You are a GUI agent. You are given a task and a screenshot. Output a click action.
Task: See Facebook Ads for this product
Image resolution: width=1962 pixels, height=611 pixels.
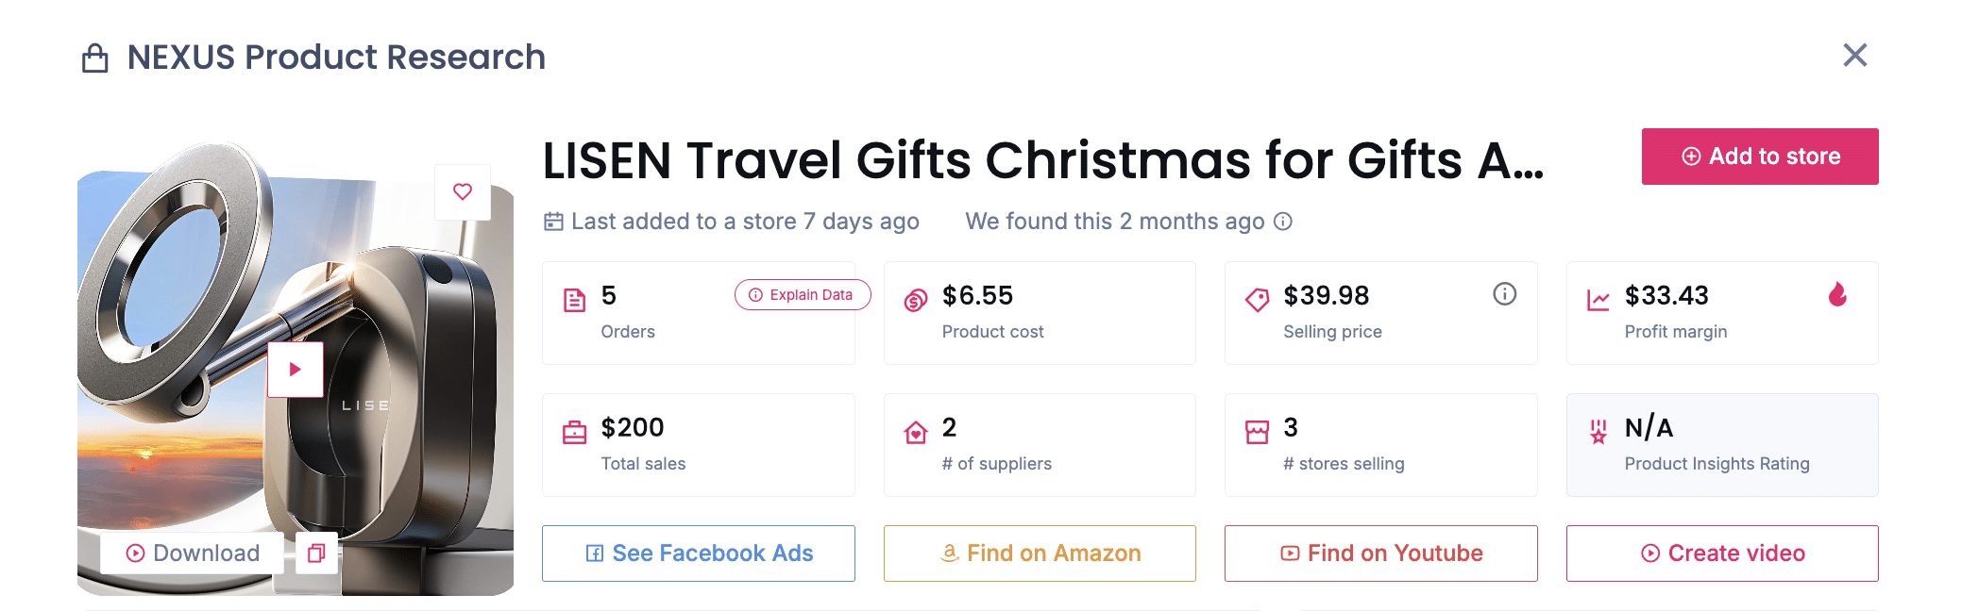pyautogui.click(x=699, y=553)
